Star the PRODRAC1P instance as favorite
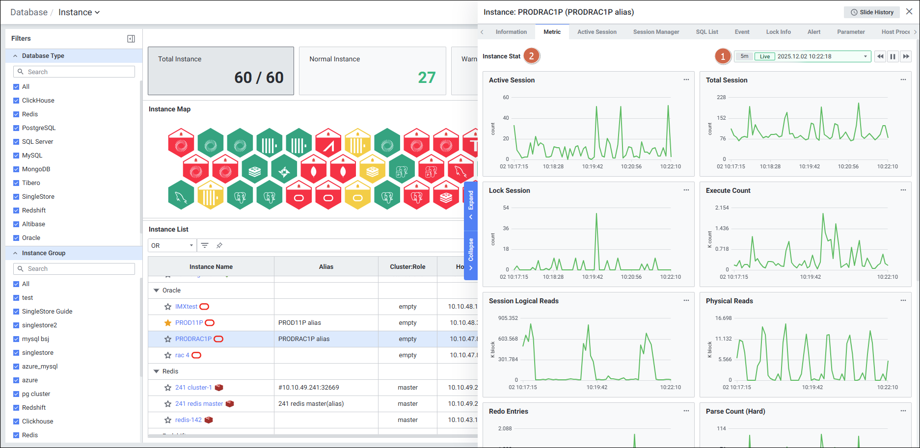Viewport: 920px width, 448px height. (x=168, y=339)
